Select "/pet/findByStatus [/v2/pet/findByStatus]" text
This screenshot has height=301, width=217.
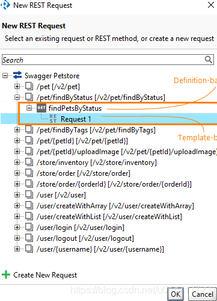[x=101, y=98]
